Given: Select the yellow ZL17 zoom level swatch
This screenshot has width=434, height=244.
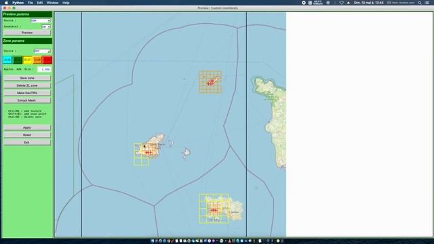Looking at the screenshot, I should 27,60.
